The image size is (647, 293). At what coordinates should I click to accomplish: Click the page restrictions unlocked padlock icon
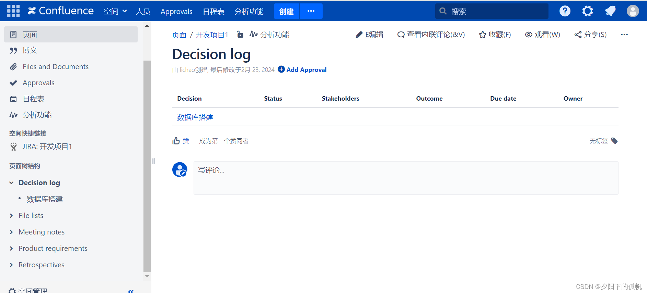click(240, 34)
